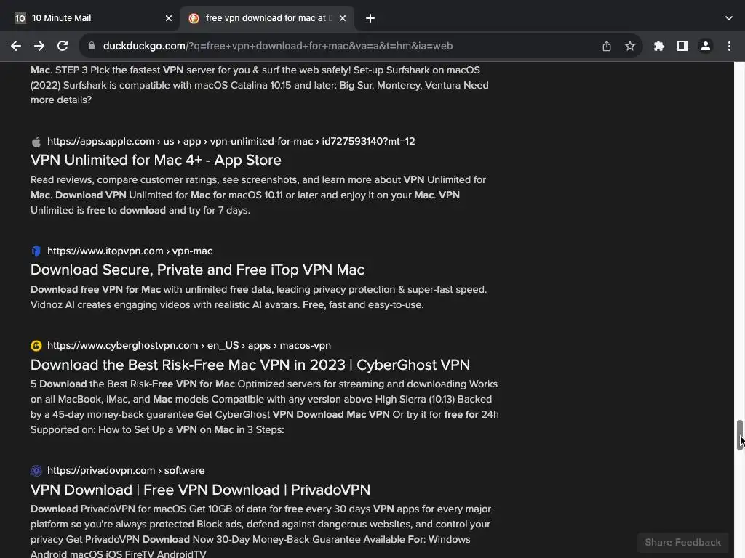Switch to the 10 Minute Mail tab
This screenshot has width=745, height=558.
point(89,18)
